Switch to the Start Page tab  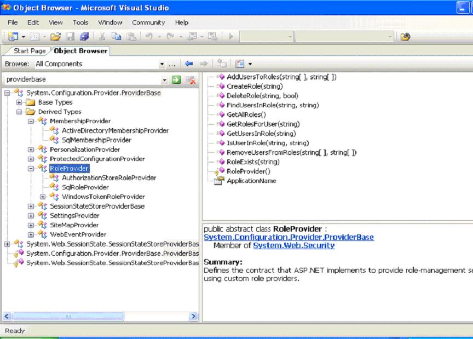[30, 51]
